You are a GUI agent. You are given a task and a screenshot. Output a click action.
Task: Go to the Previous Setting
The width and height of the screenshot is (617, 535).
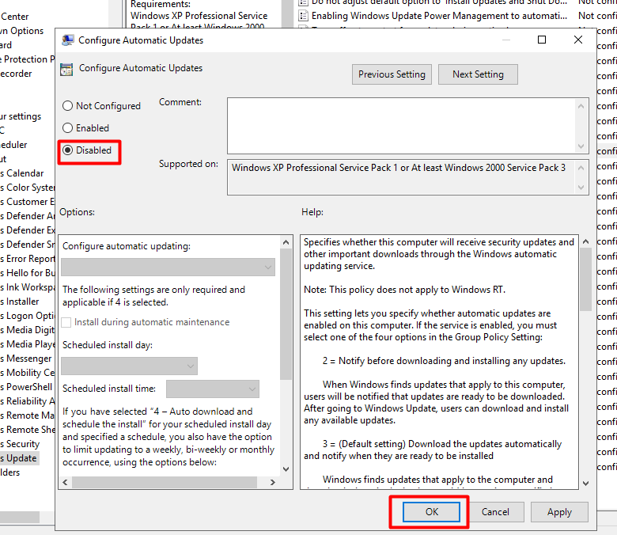pyautogui.click(x=392, y=74)
